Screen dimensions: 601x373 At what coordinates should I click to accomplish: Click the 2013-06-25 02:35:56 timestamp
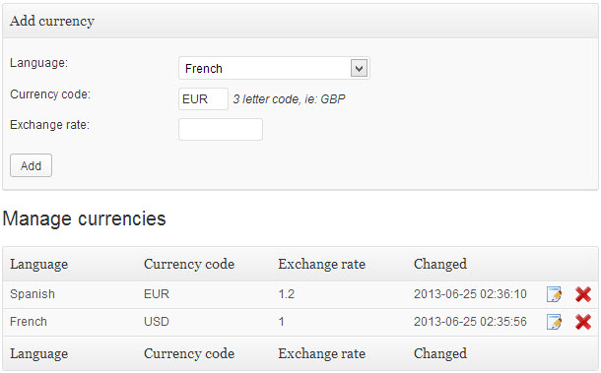(x=470, y=322)
